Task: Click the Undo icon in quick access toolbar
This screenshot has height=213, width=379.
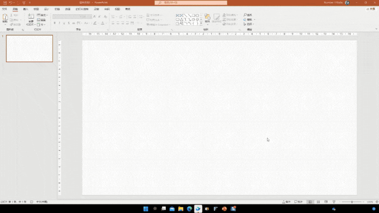Action: (x=10, y=3)
